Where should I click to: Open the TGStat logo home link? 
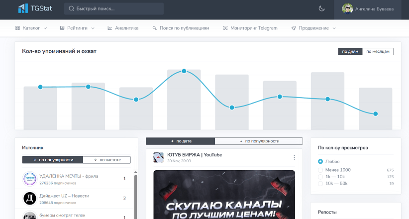click(35, 8)
